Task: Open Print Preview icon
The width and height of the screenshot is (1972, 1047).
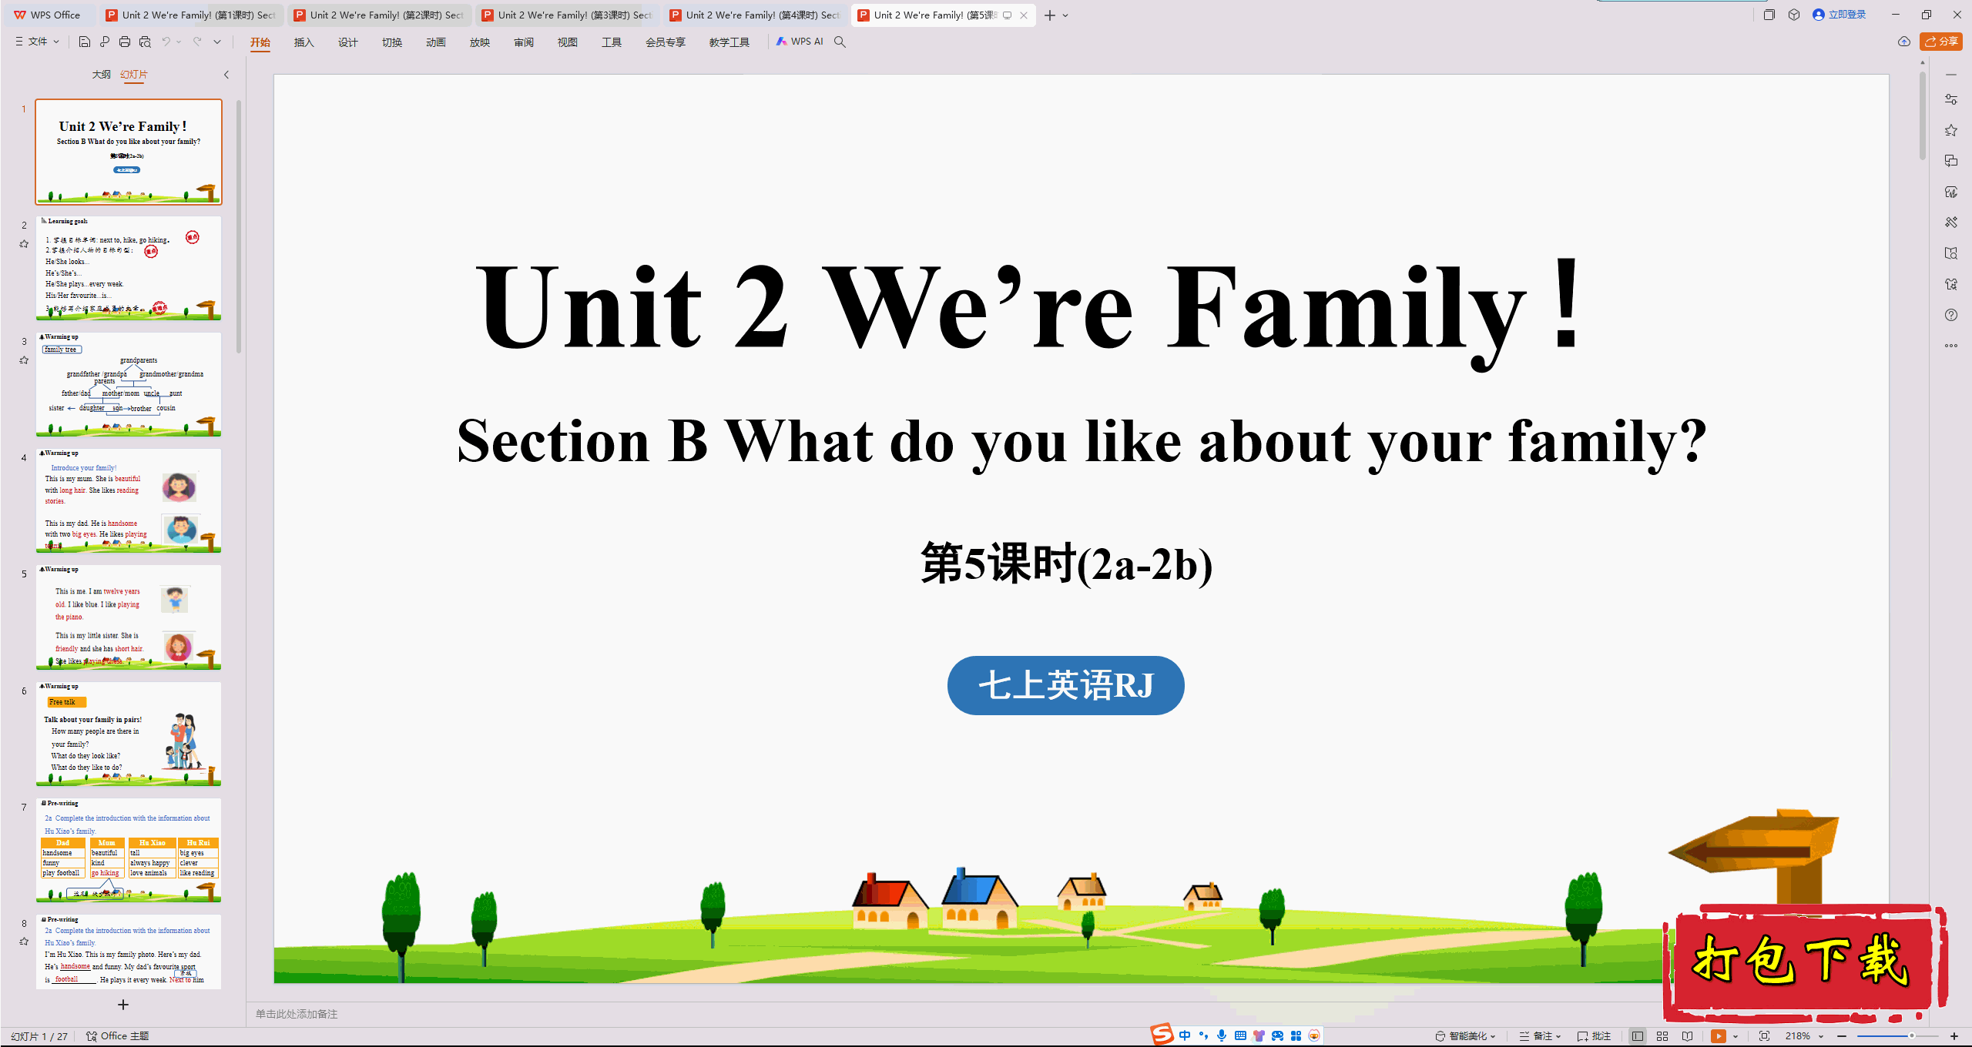Action: (x=145, y=42)
